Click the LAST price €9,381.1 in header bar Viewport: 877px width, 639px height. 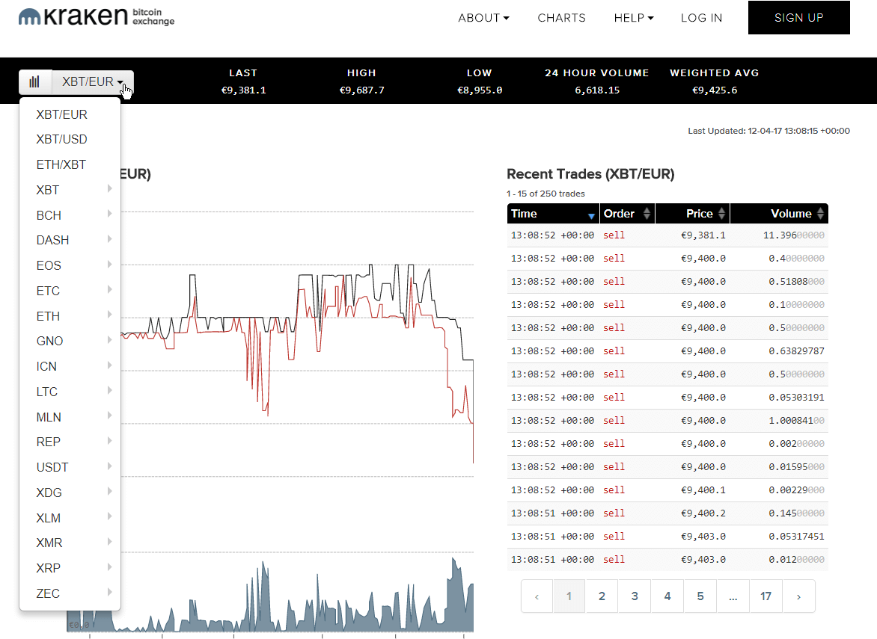point(244,90)
